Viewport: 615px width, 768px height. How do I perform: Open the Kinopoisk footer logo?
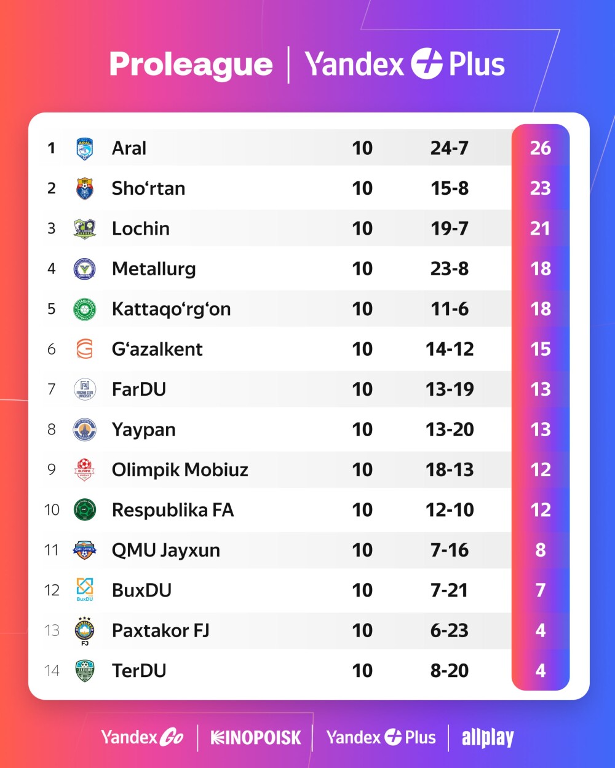point(256,737)
